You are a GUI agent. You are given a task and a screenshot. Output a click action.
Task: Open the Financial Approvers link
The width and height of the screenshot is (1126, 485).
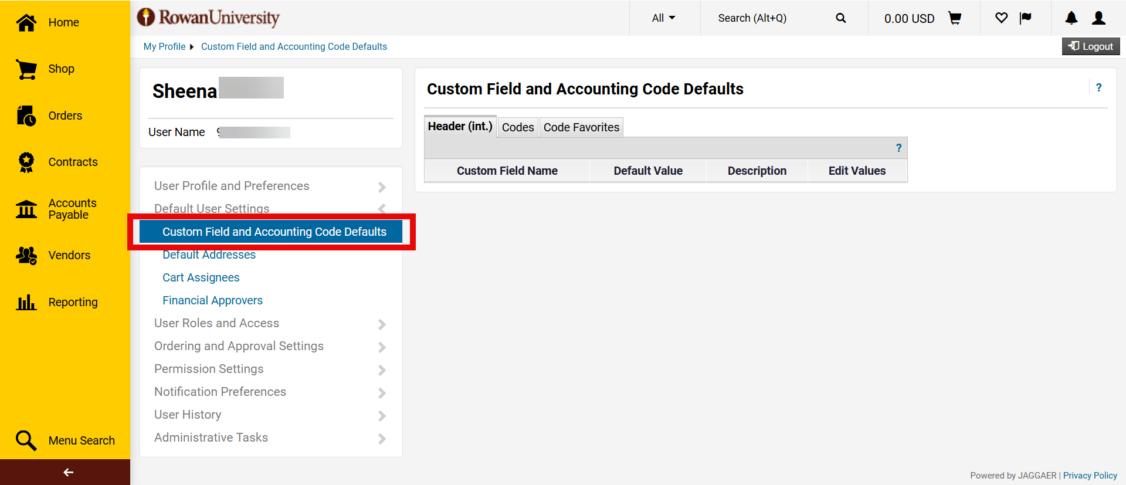click(212, 300)
